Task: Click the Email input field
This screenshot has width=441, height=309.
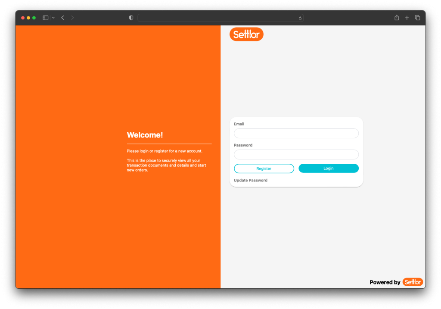Action: click(296, 133)
